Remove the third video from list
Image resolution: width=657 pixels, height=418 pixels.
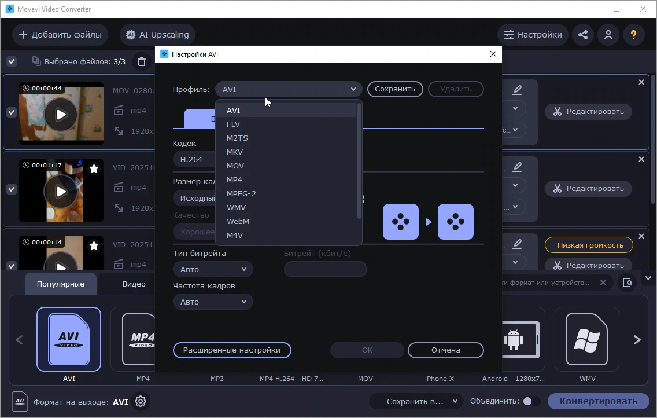pyautogui.click(x=641, y=236)
